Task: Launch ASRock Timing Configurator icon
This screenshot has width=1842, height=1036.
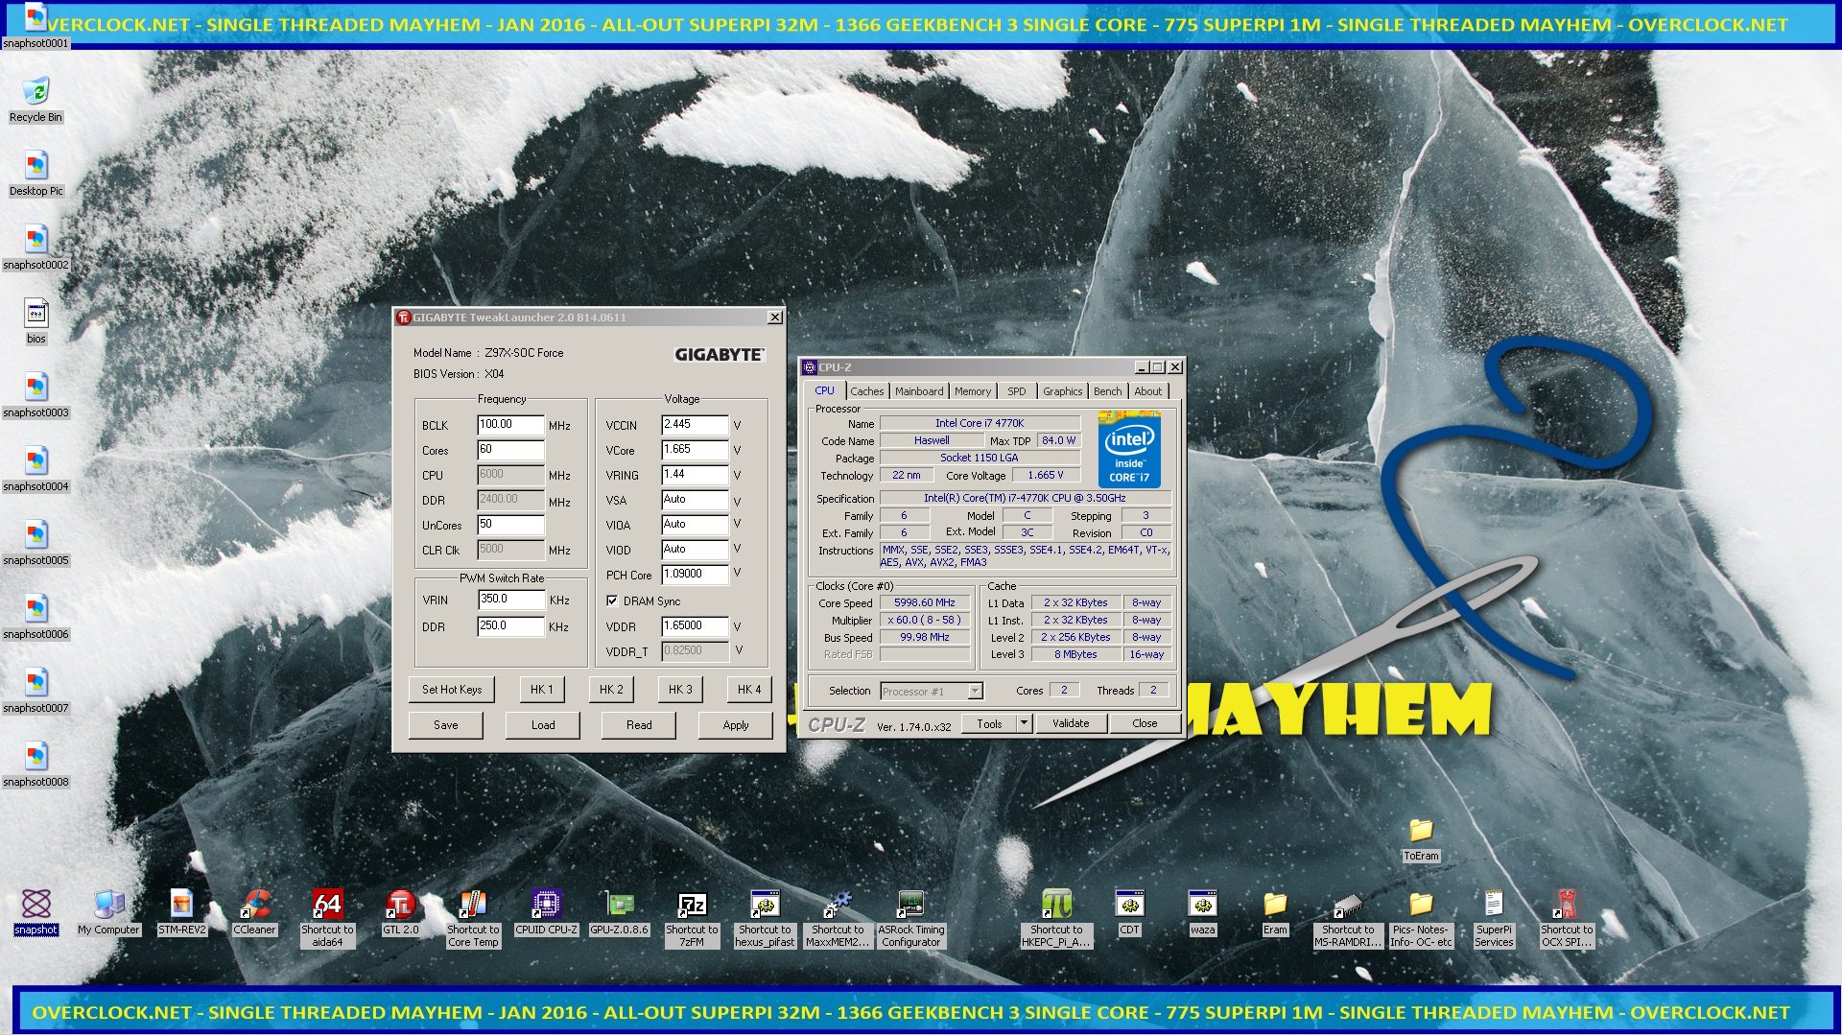Action: click(911, 918)
